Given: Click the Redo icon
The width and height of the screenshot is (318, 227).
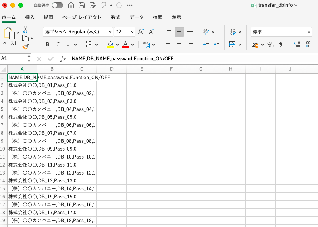Looking at the screenshot, I should (119, 5).
